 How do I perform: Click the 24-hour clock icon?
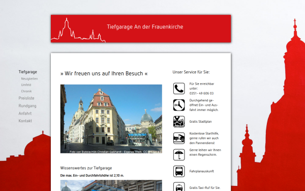tap(179, 105)
